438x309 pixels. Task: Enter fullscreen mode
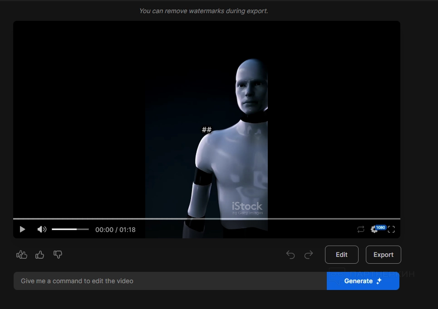391,229
